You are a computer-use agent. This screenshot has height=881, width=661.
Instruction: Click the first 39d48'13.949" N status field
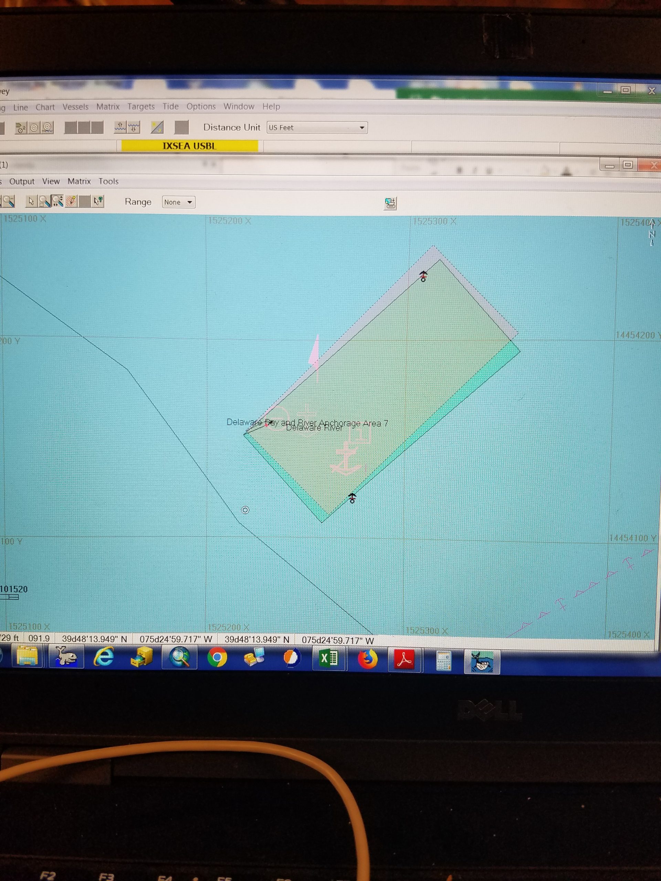pyautogui.click(x=94, y=639)
